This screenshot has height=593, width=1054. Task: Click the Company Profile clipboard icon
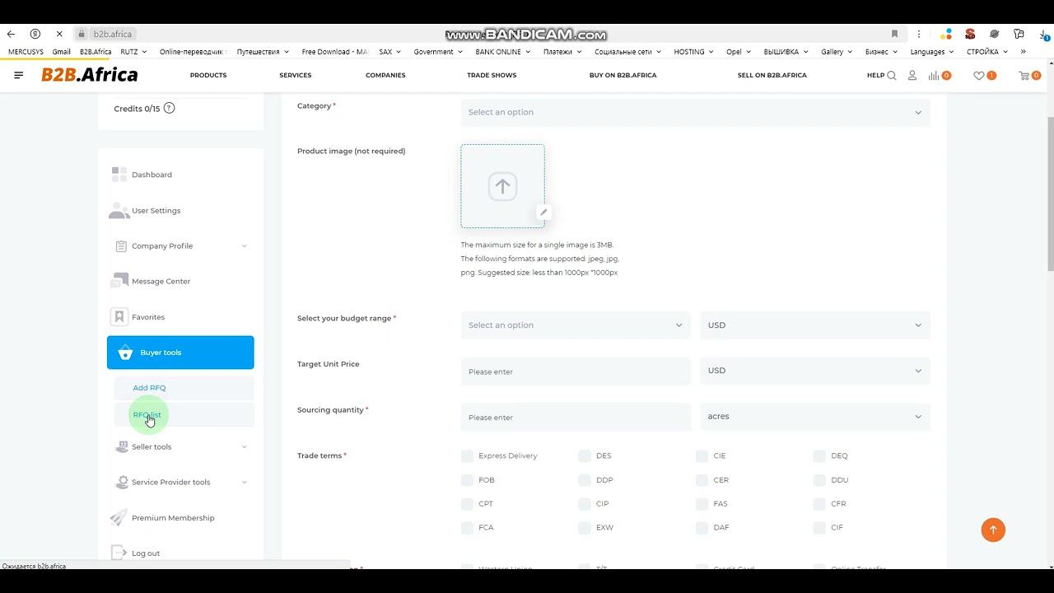121,246
